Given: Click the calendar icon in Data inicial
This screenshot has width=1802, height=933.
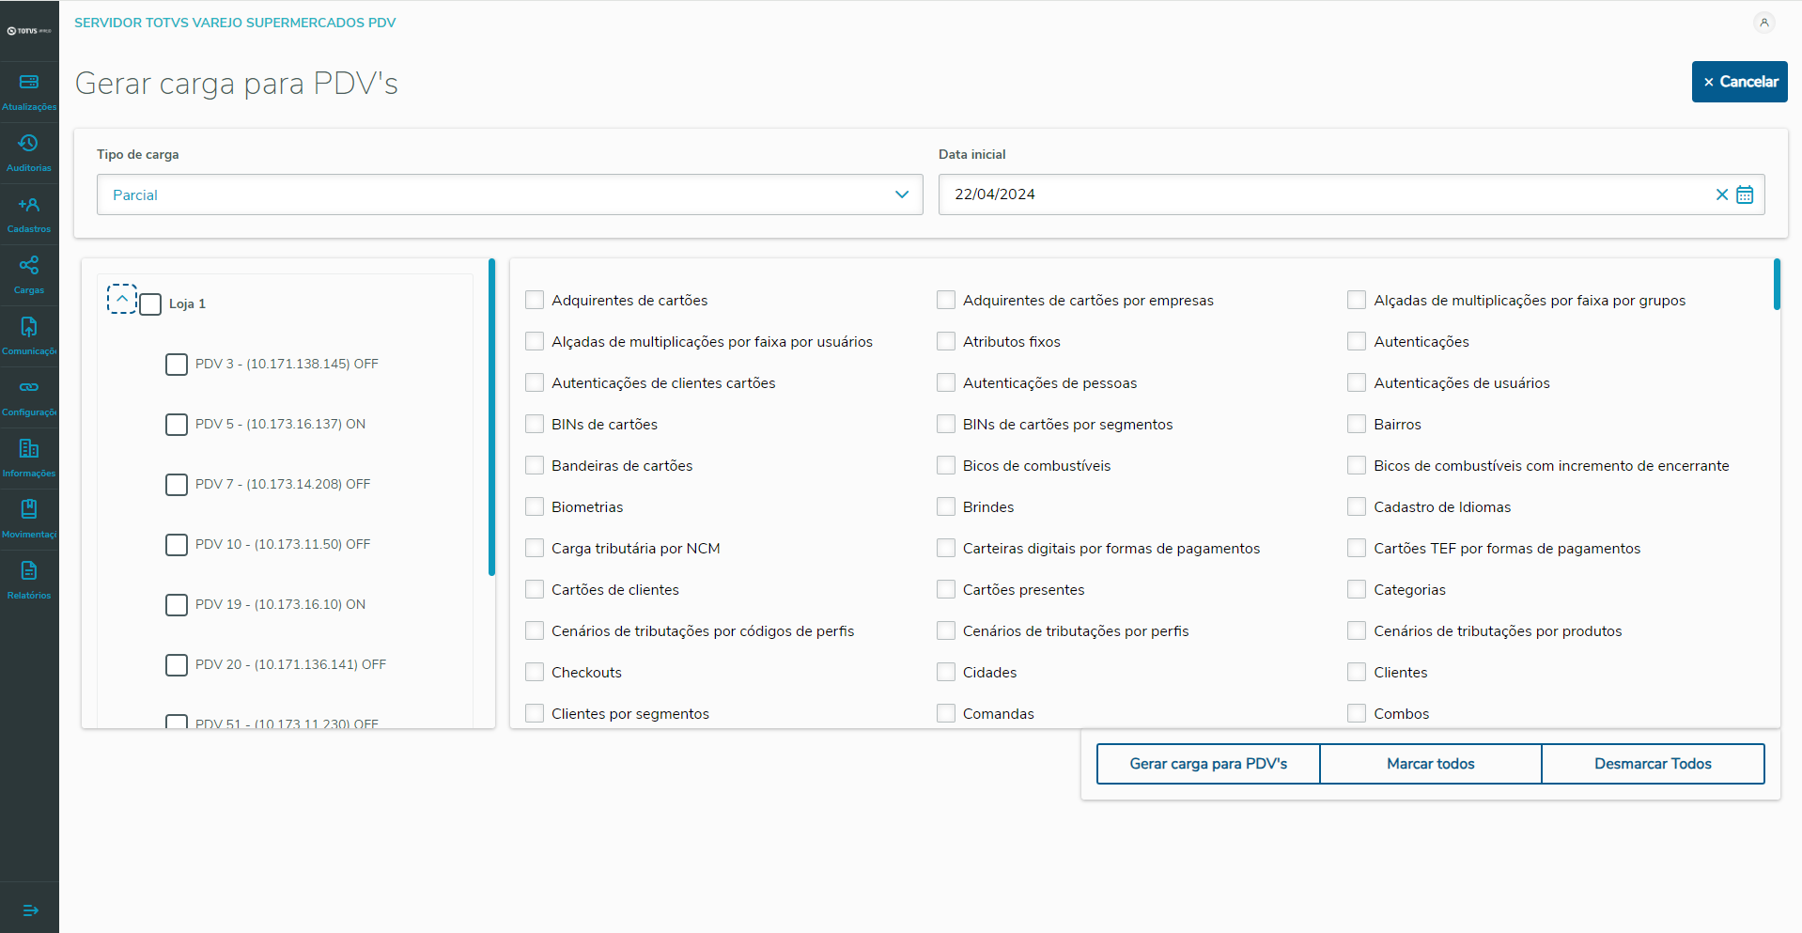Looking at the screenshot, I should pos(1745,194).
